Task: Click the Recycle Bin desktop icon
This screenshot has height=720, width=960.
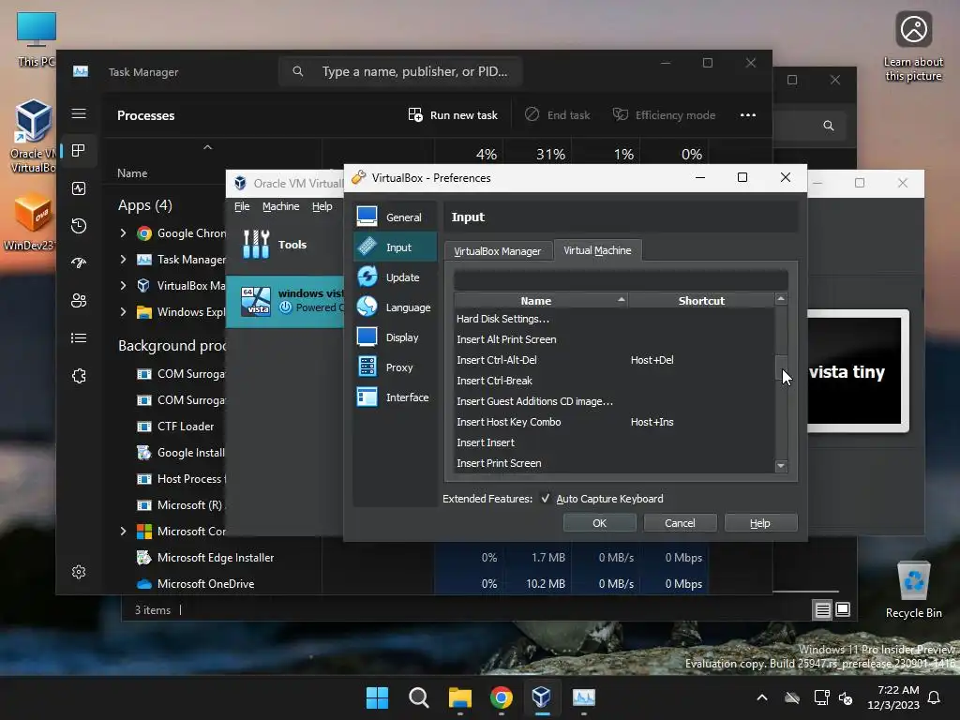Action: [x=913, y=590]
